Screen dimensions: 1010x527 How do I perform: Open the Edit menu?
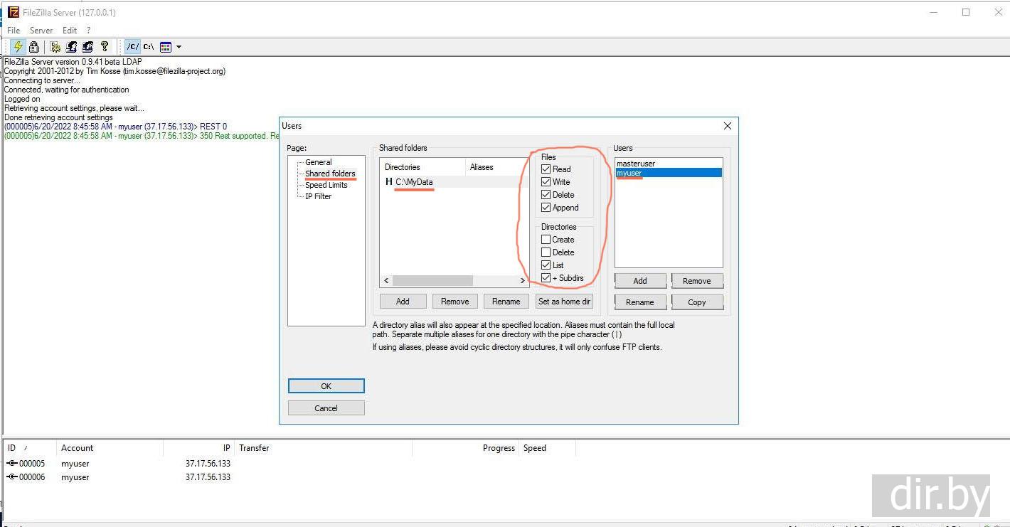point(69,31)
